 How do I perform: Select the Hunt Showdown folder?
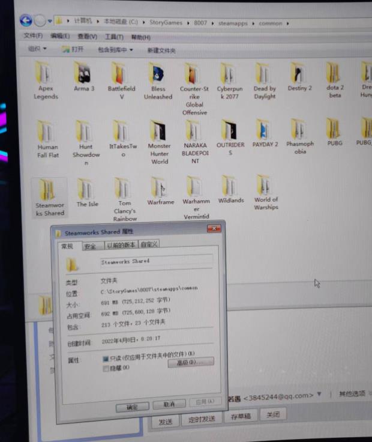pos(86,143)
